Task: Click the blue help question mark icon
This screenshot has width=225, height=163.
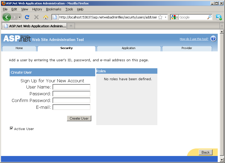Action: click(x=213, y=39)
